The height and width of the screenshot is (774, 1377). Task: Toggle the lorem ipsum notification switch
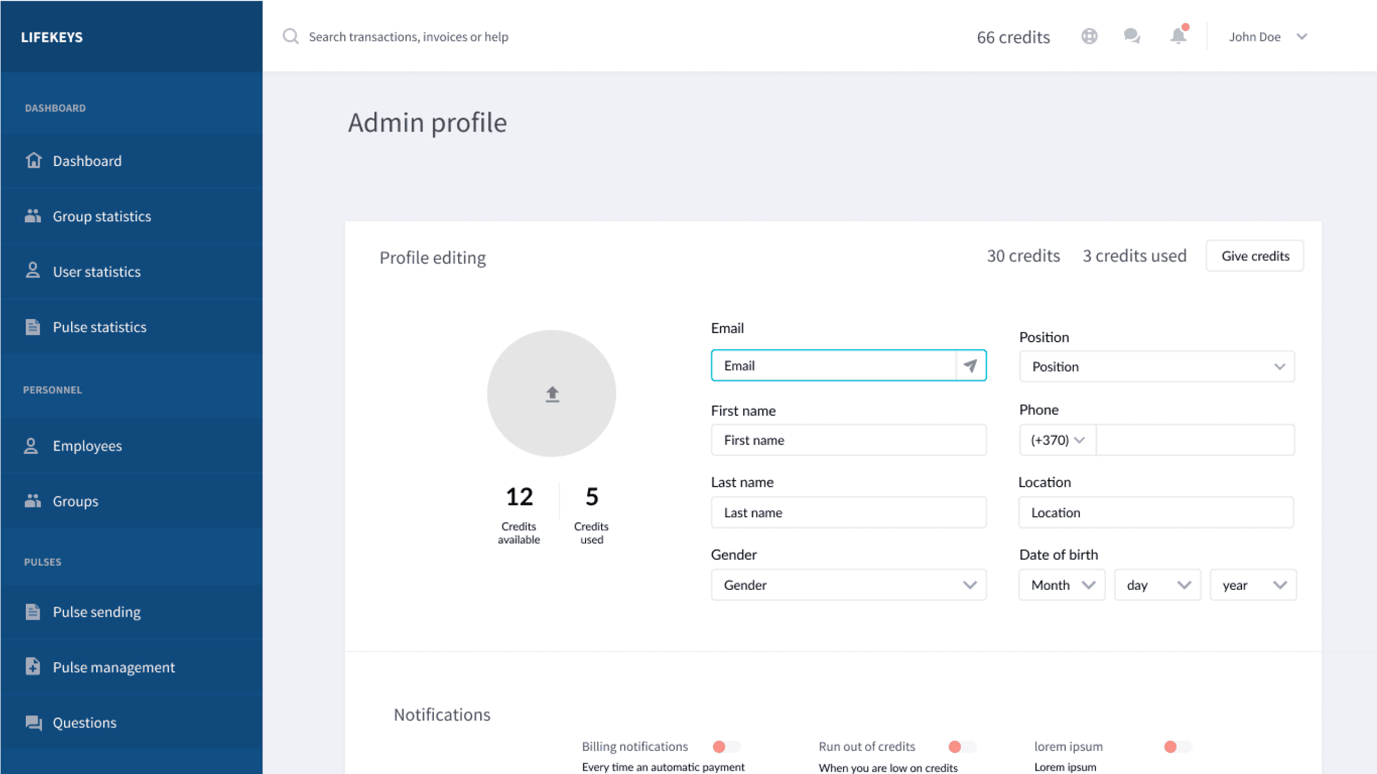pos(1178,747)
